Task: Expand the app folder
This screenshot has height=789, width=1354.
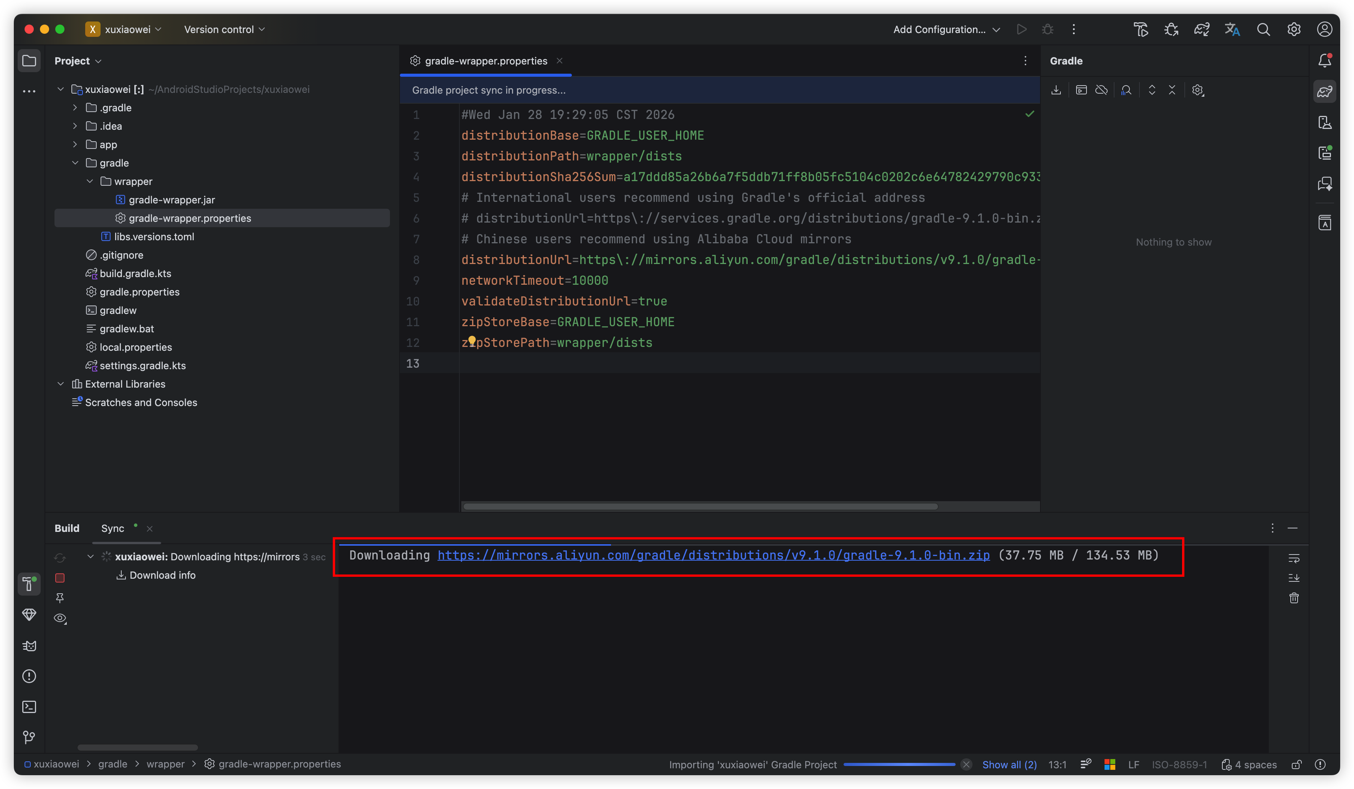Action: click(75, 144)
